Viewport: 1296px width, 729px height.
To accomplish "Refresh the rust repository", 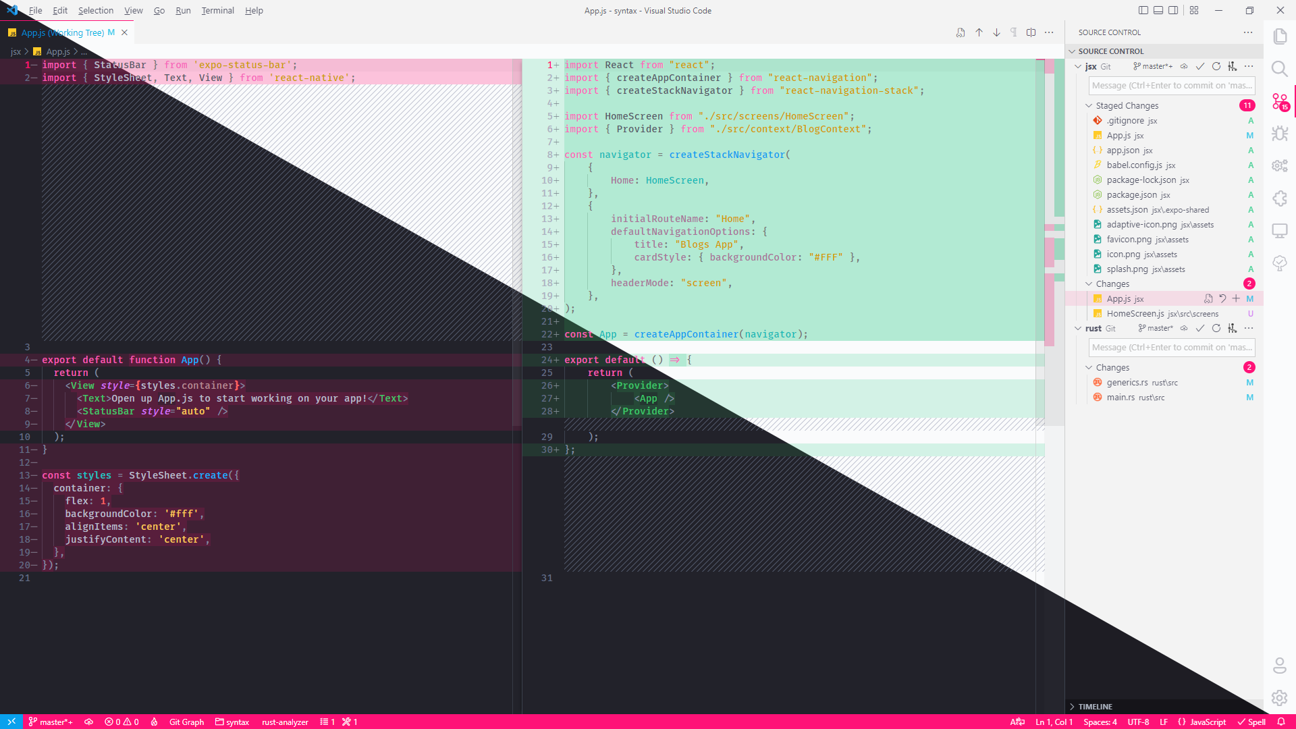I will pyautogui.click(x=1216, y=328).
